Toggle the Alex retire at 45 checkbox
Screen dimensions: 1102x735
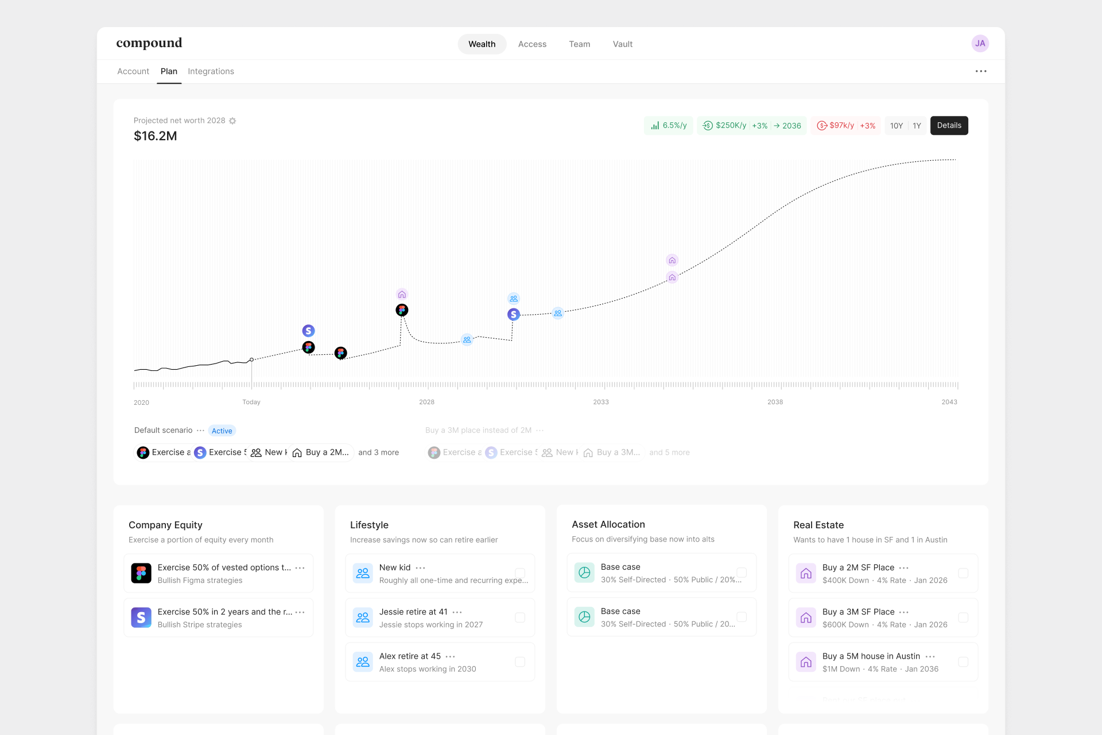click(520, 661)
